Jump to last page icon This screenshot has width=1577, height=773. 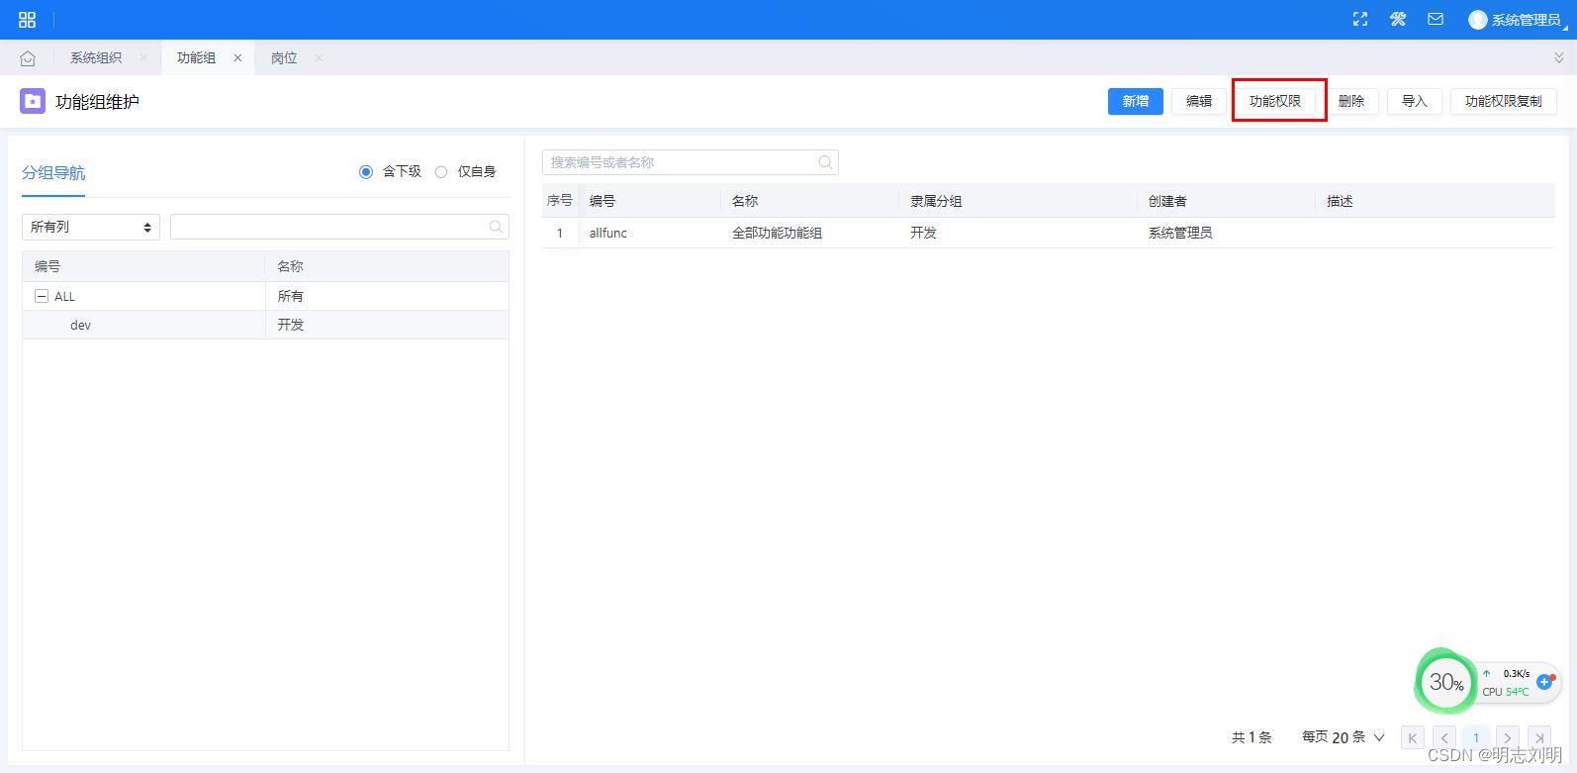click(1539, 737)
